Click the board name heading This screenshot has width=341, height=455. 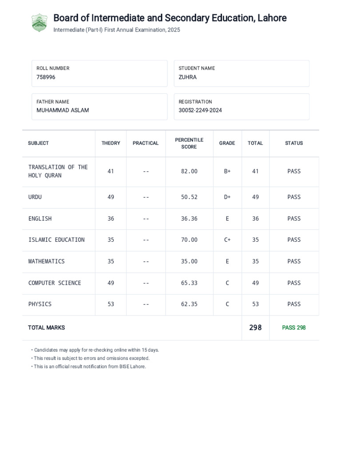[x=170, y=18]
